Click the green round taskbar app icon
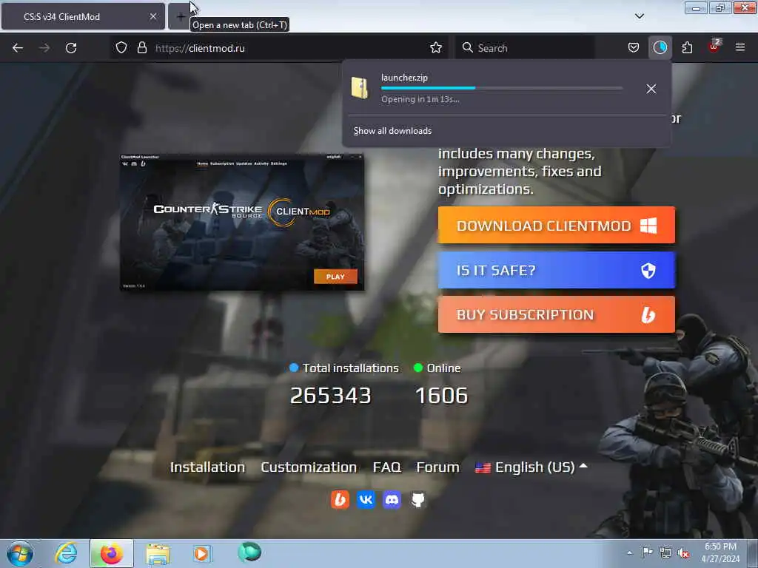The height and width of the screenshot is (568, 758). coord(249,552)
